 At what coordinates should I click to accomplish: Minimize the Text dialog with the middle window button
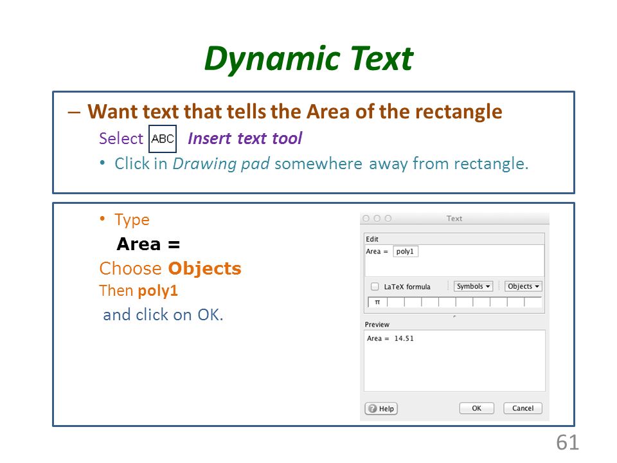(x=377, y=218)
